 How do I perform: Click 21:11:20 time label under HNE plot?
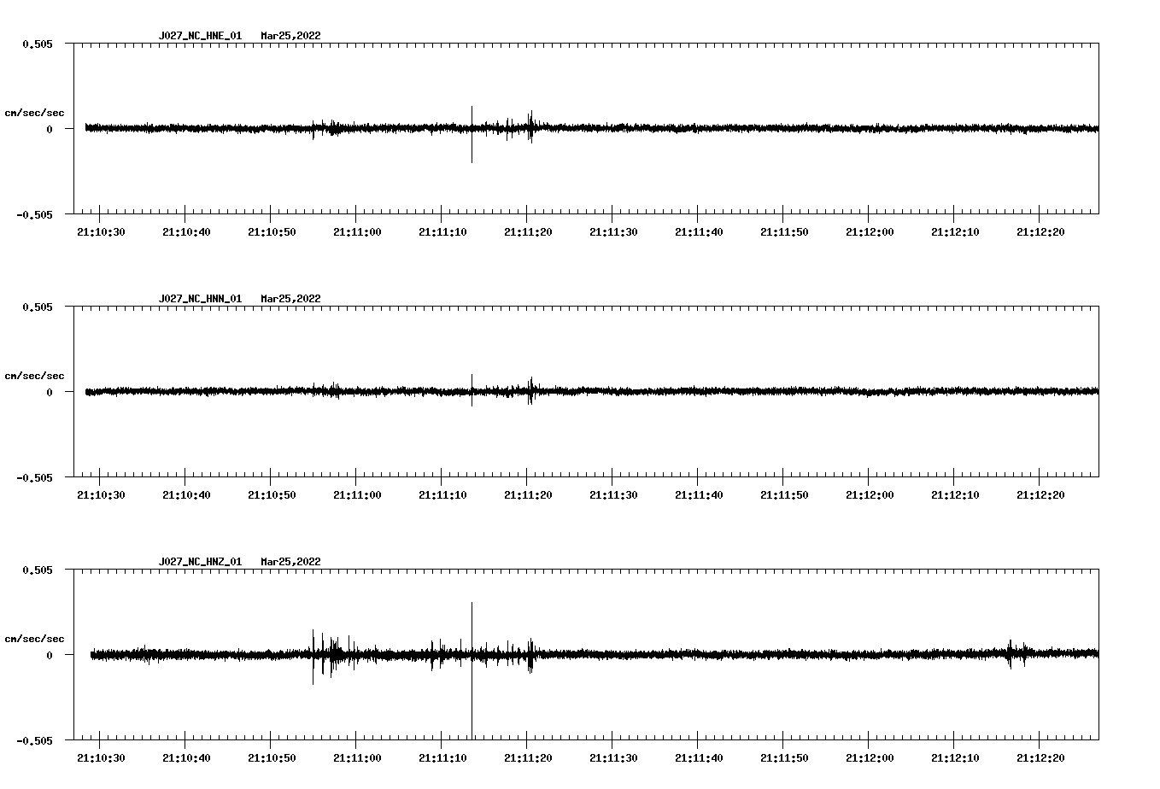click(528, 232)
